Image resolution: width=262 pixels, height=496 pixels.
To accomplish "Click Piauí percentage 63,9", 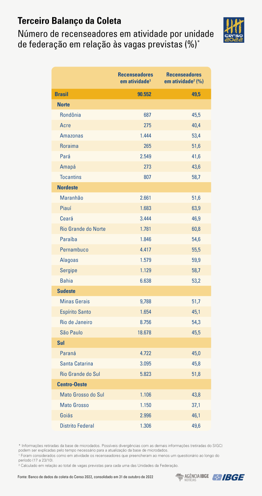I will (196, 208).
